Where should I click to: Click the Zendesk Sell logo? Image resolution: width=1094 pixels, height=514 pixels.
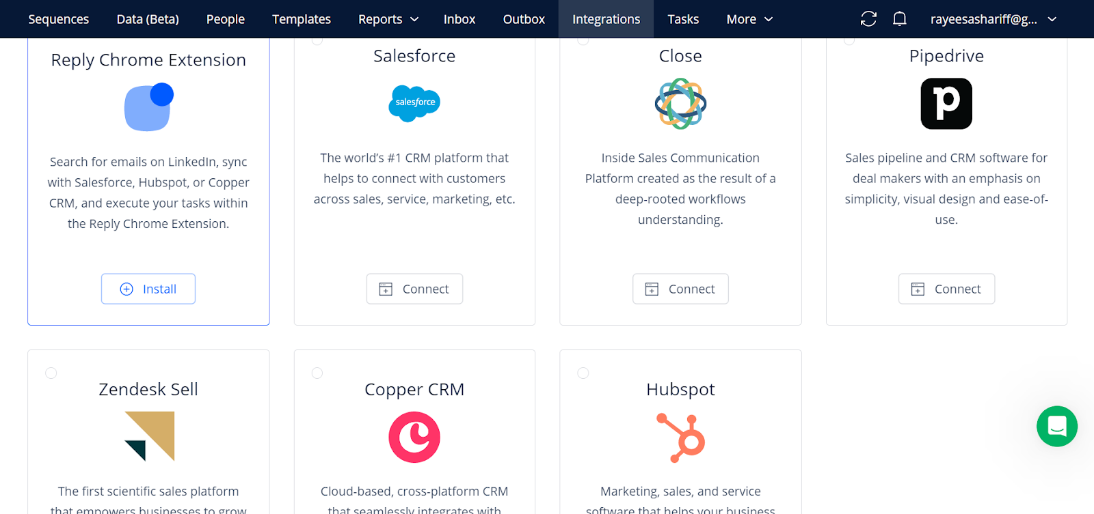tap(149, 436)
